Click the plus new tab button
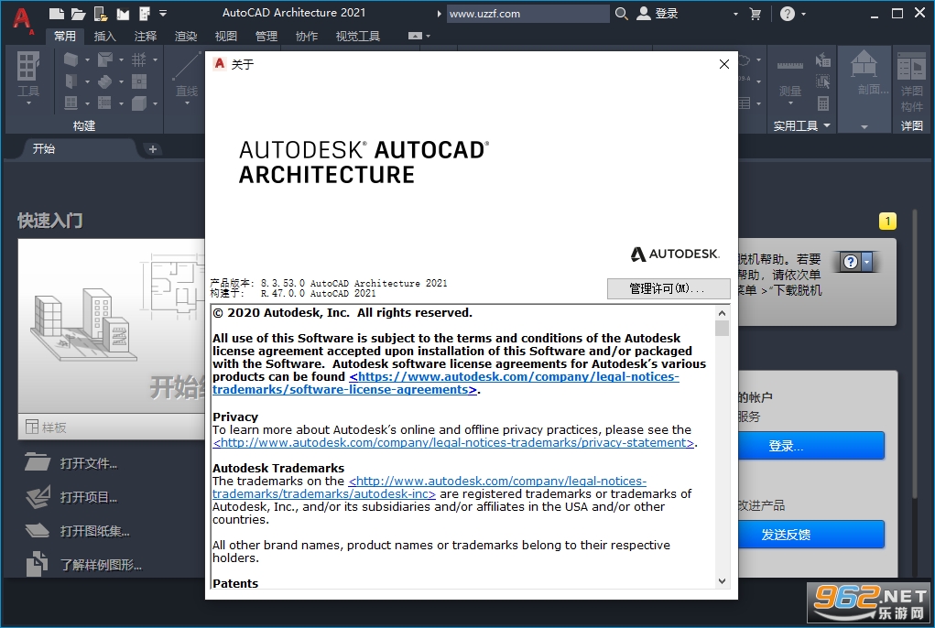This screenshot has width=935, height=628. [153, 149]
